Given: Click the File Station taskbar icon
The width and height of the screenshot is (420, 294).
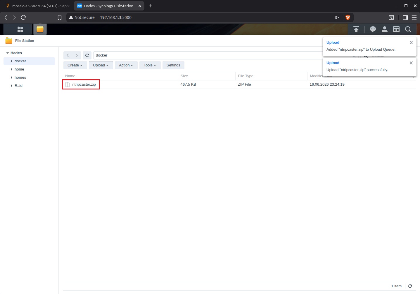Looking at the screenshot, I should pyautogui.click(x=40, y=29).
